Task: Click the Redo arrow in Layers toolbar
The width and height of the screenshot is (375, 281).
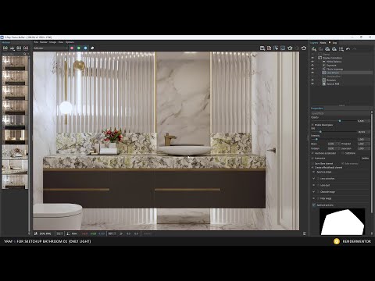Action: point(355,49)
